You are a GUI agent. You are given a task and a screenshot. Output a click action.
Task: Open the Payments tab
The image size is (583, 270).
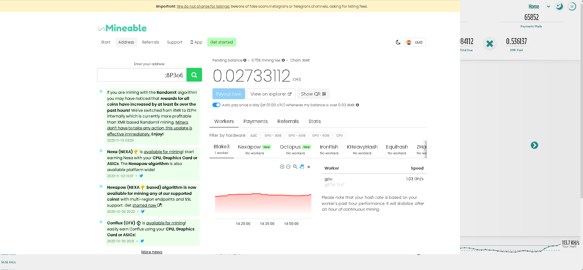pos(255,121)
